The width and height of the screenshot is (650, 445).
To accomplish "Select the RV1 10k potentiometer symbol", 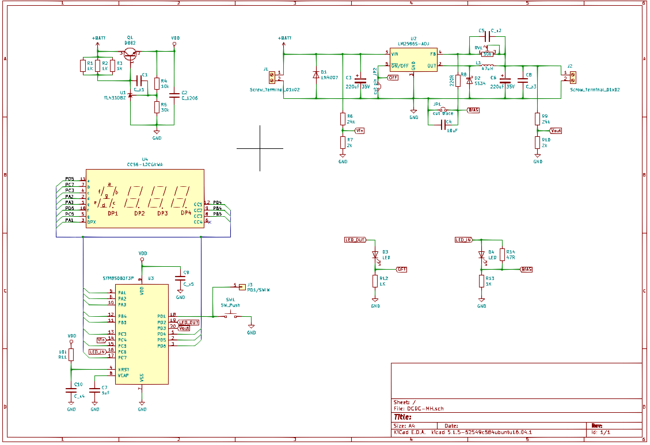I will (487, 54).
